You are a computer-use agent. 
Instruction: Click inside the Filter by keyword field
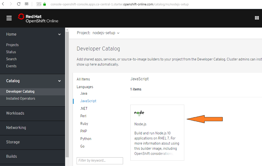(100, 161)
